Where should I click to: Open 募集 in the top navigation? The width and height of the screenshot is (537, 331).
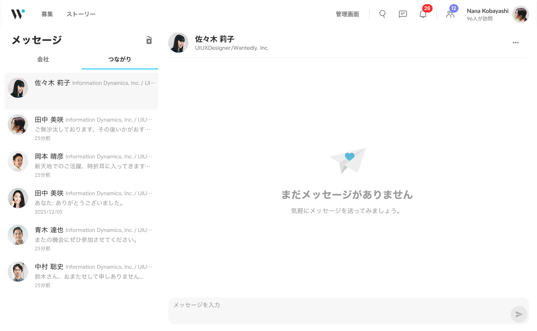point(47,14)
